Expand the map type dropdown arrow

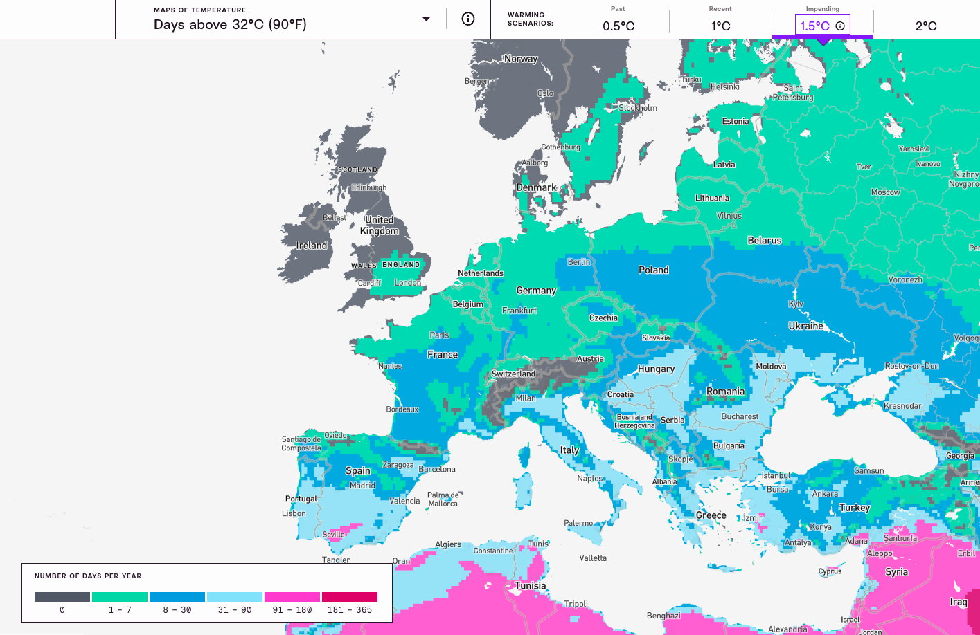[x=426, y=19]
